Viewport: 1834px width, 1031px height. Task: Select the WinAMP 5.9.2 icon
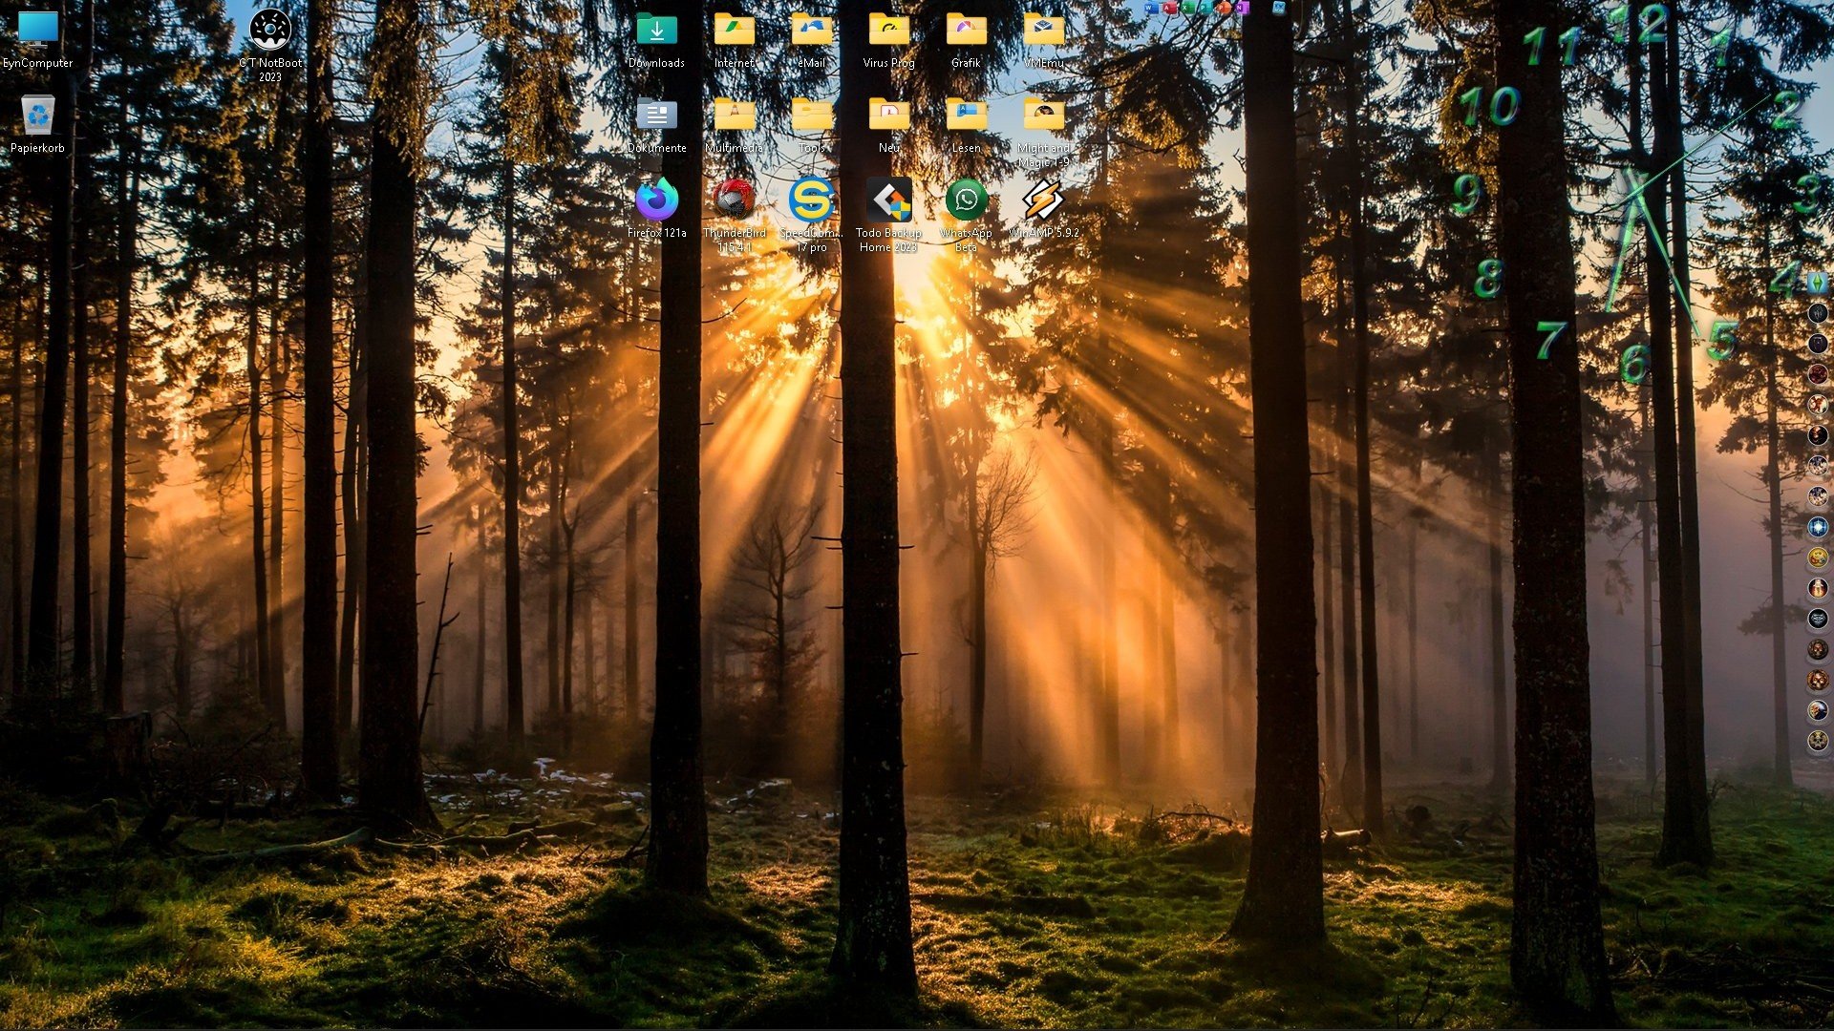tap(1043, 201)
